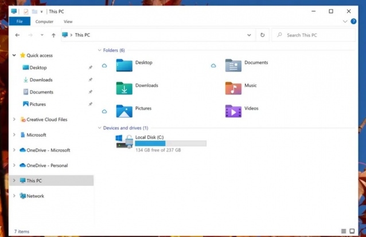
Task: Open the File menu tab
Action: tap(19, 22)
